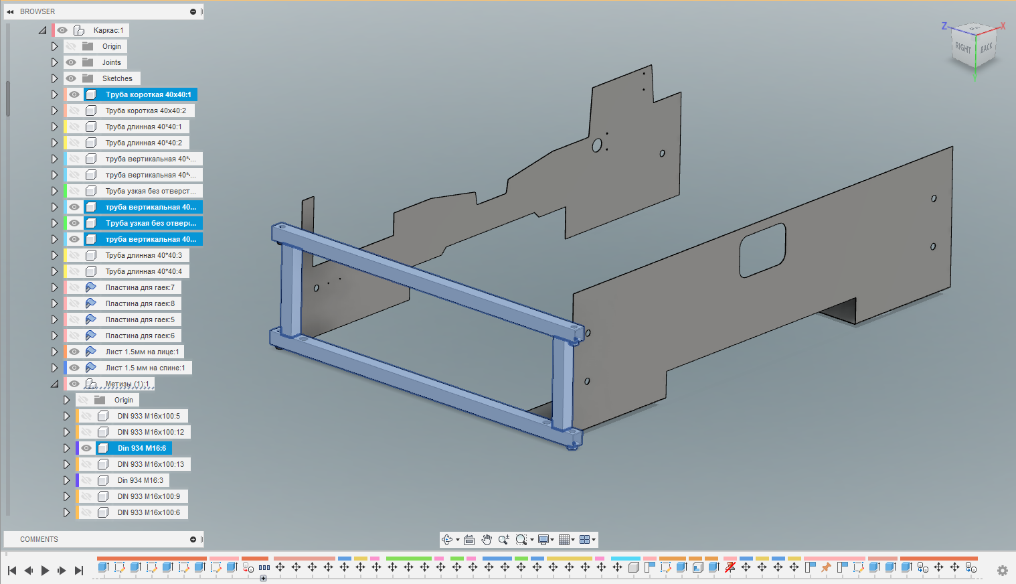This screenshot has height=584, width=1016.
Task: Open Viewports layout icon
Action: pos(584,540)
